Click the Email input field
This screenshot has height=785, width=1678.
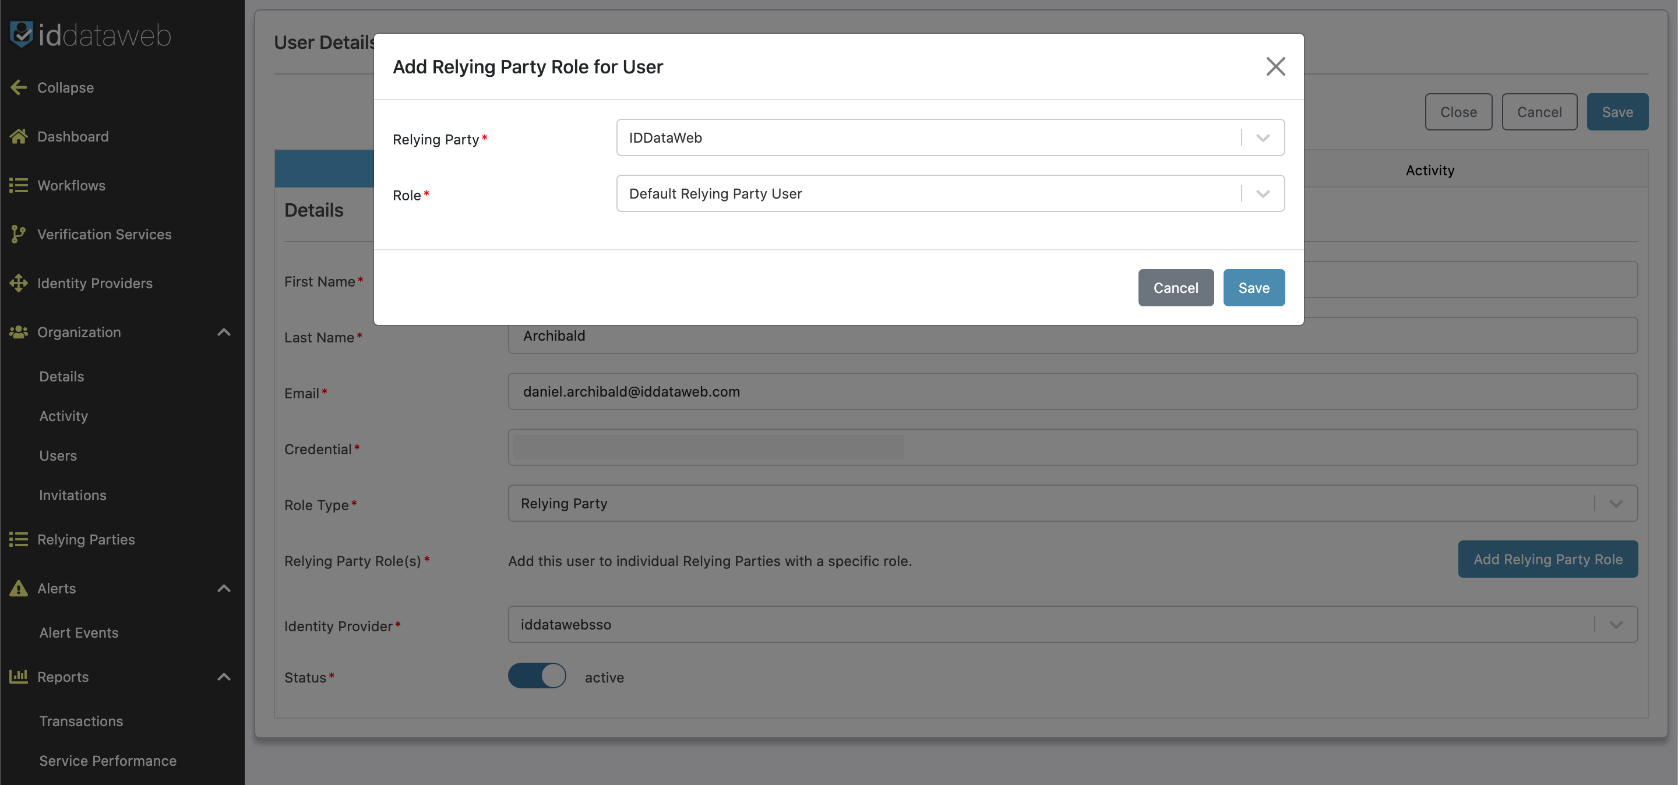tap(1071, 392)
